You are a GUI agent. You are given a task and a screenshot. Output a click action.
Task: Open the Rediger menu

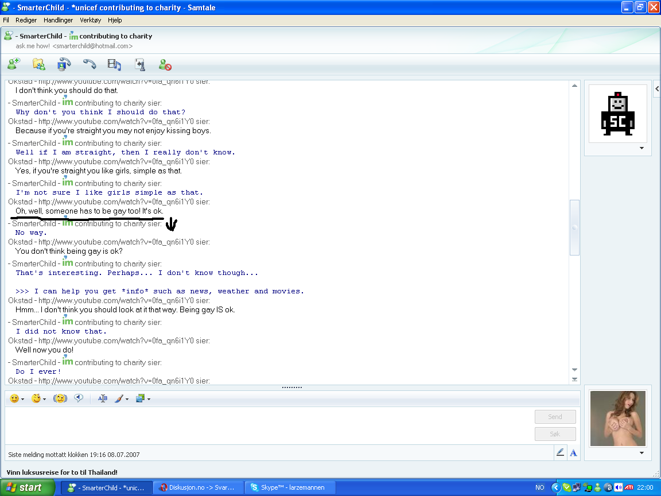[x=26, y=20]
